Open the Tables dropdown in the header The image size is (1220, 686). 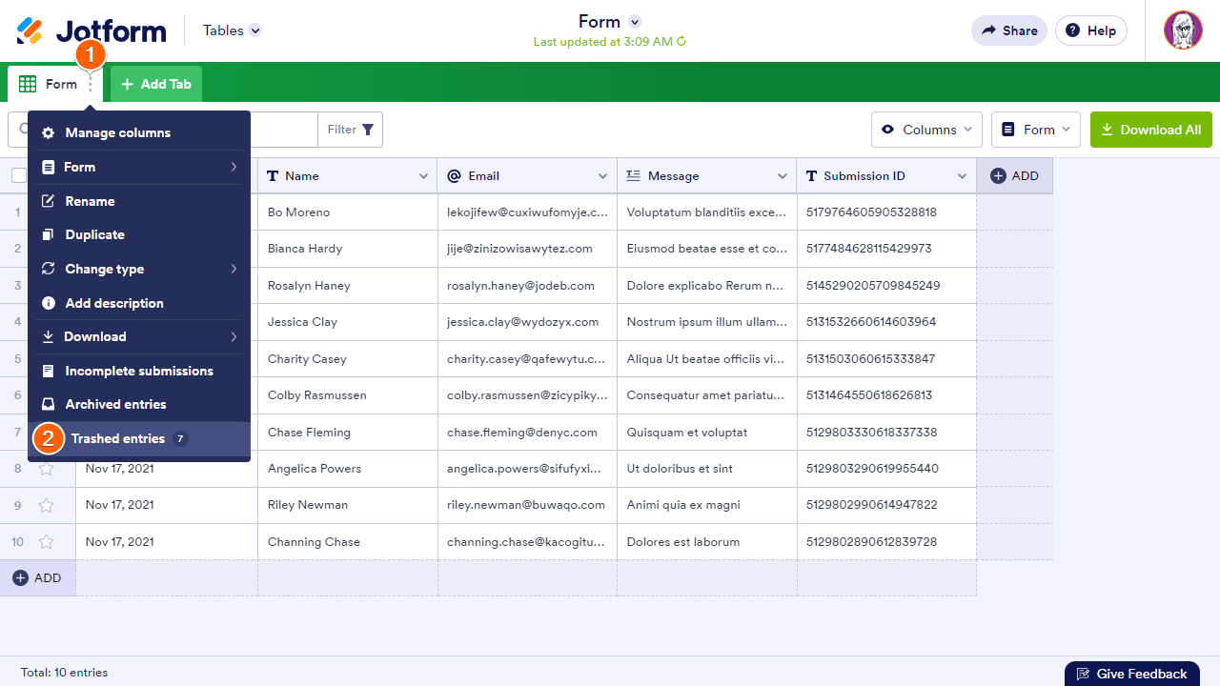pos(231,30)
